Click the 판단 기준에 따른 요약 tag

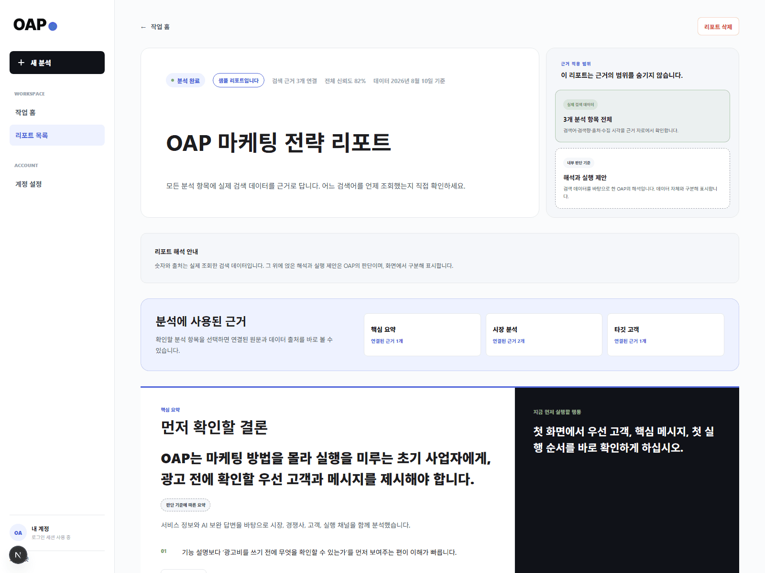(186, 505)
